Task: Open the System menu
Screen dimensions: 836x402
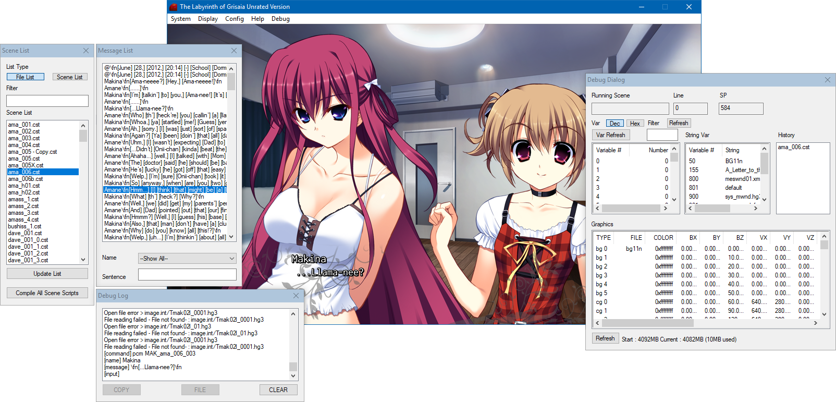Action: click(x=181, y=19)
